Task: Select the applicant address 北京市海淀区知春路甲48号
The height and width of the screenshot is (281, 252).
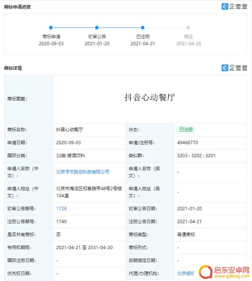Action: click(x=89, y=192)
